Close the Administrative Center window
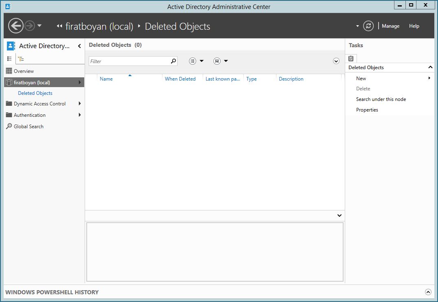 425,5
